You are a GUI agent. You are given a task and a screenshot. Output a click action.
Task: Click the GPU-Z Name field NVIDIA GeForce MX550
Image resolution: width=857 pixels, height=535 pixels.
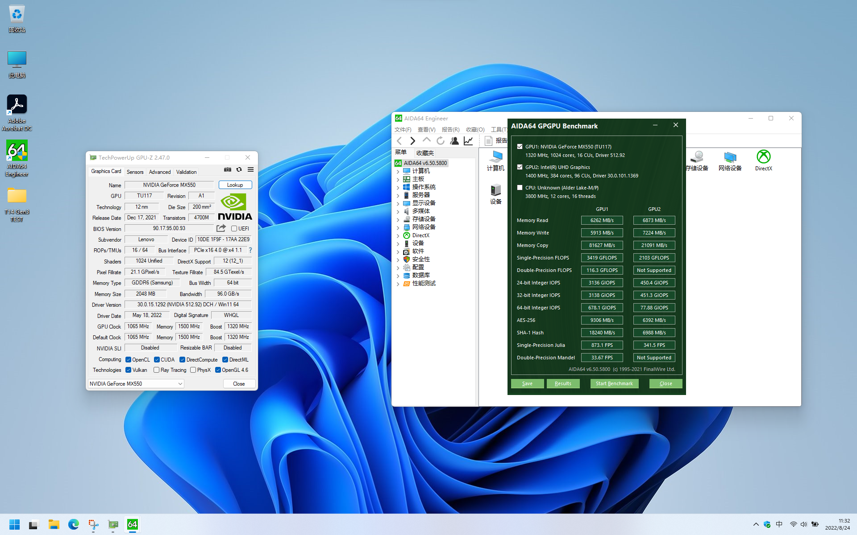169,185
